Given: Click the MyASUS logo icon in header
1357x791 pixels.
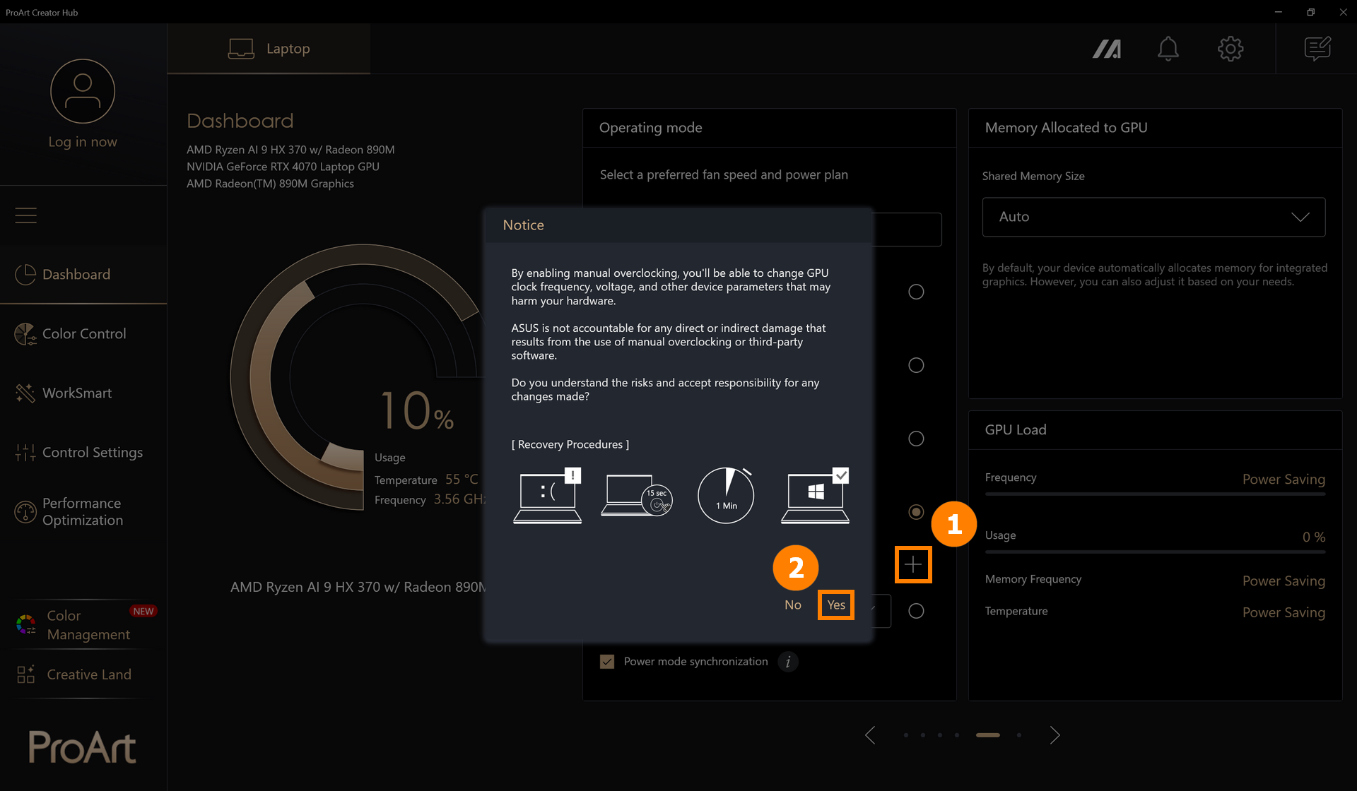Looking at the screenshot, I should click(x=1107, y=49).
